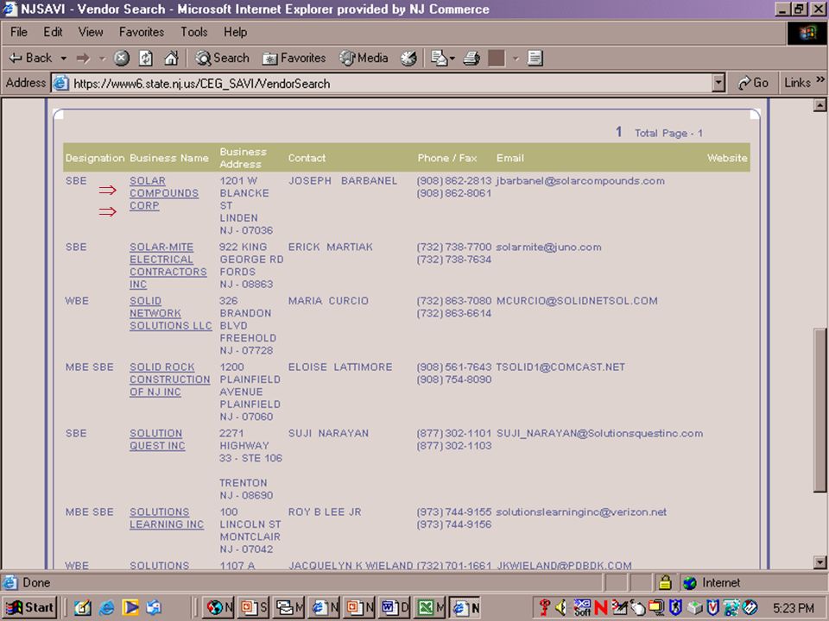Open the Help menu

[235, 32]
